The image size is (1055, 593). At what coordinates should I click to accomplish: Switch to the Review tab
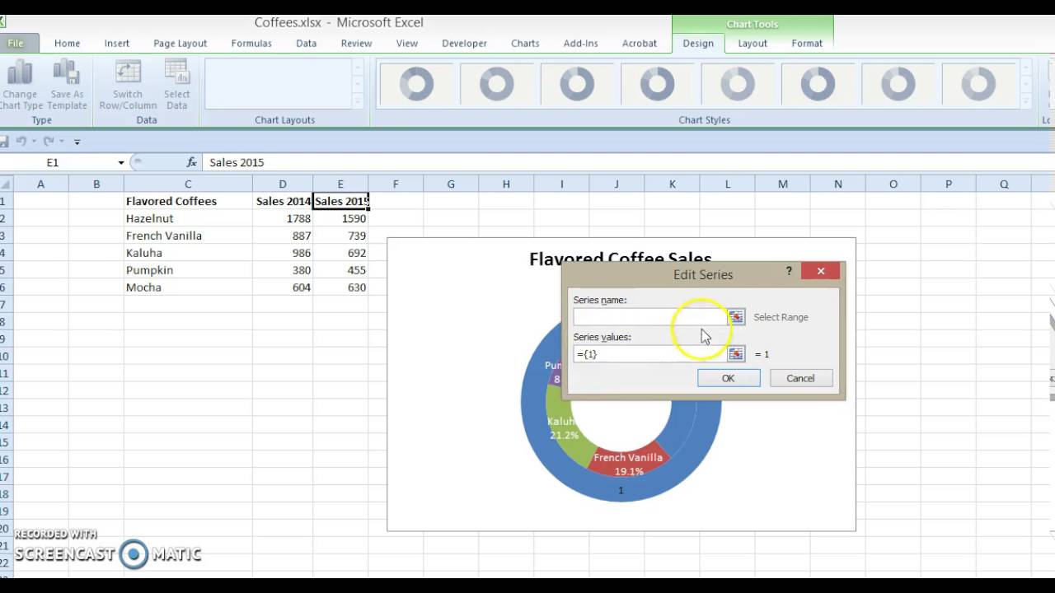356,43
